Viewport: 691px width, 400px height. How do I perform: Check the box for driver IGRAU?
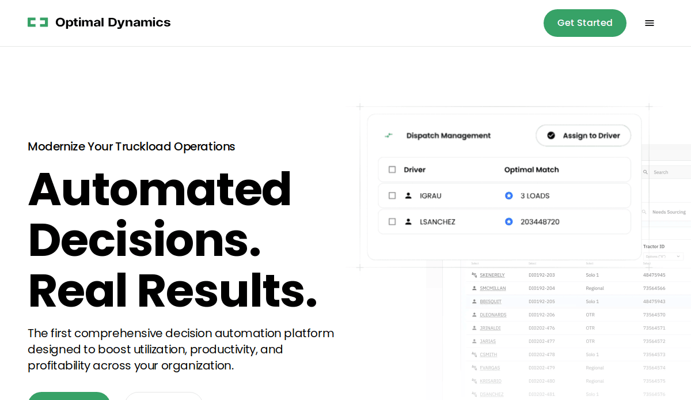click(x=392, y=195)
